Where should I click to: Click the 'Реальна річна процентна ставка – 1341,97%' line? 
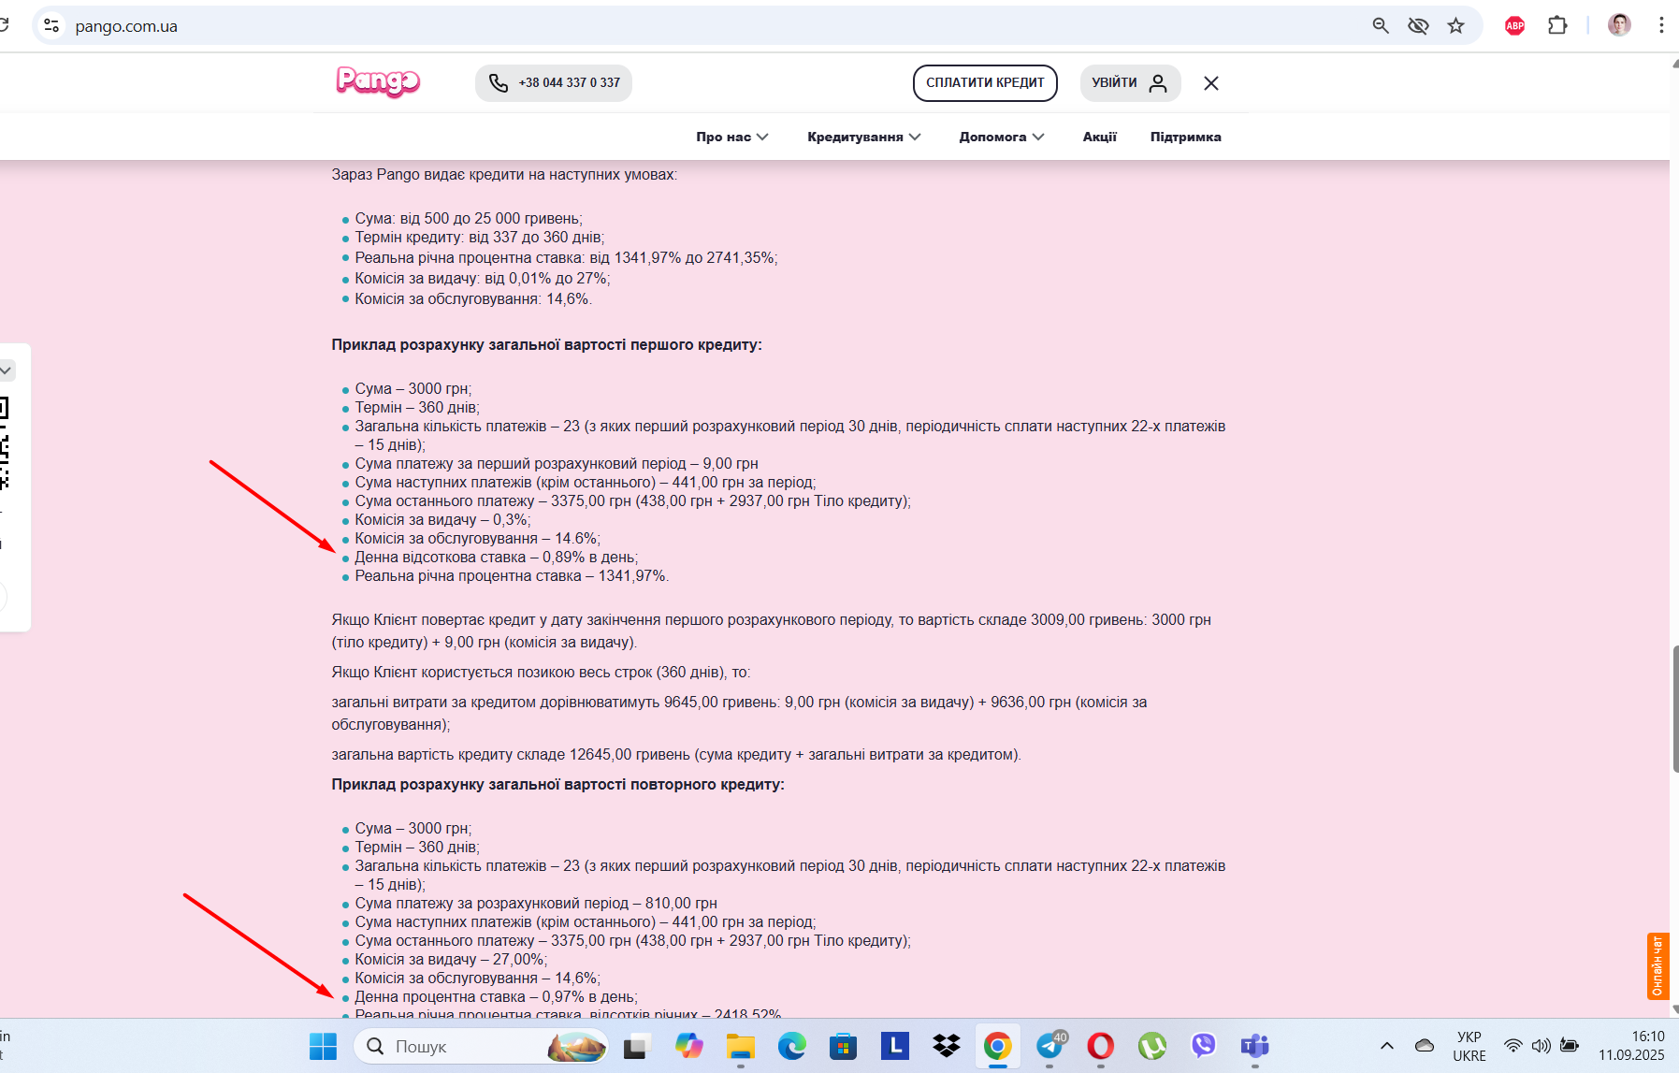pyautogui.click(x=512, y=576)
